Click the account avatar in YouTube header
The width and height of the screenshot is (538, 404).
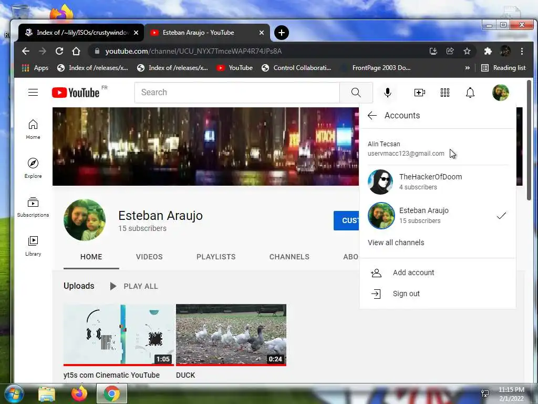coord(500,93)
